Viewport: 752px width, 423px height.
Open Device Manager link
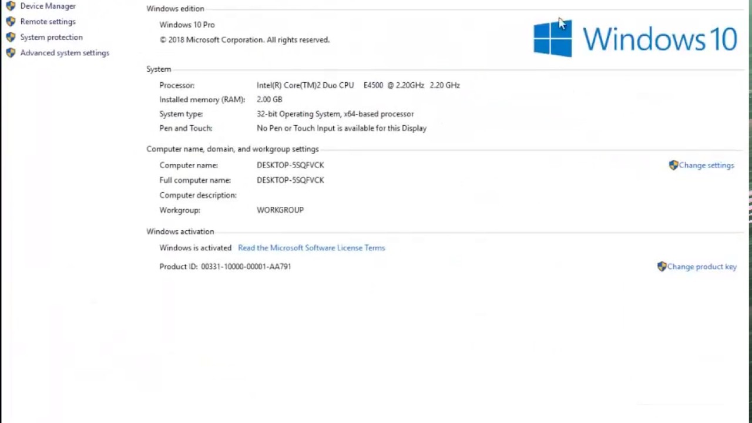tap(48, 6)
